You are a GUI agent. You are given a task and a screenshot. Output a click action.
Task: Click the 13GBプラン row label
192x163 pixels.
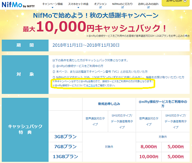point(65,157)
